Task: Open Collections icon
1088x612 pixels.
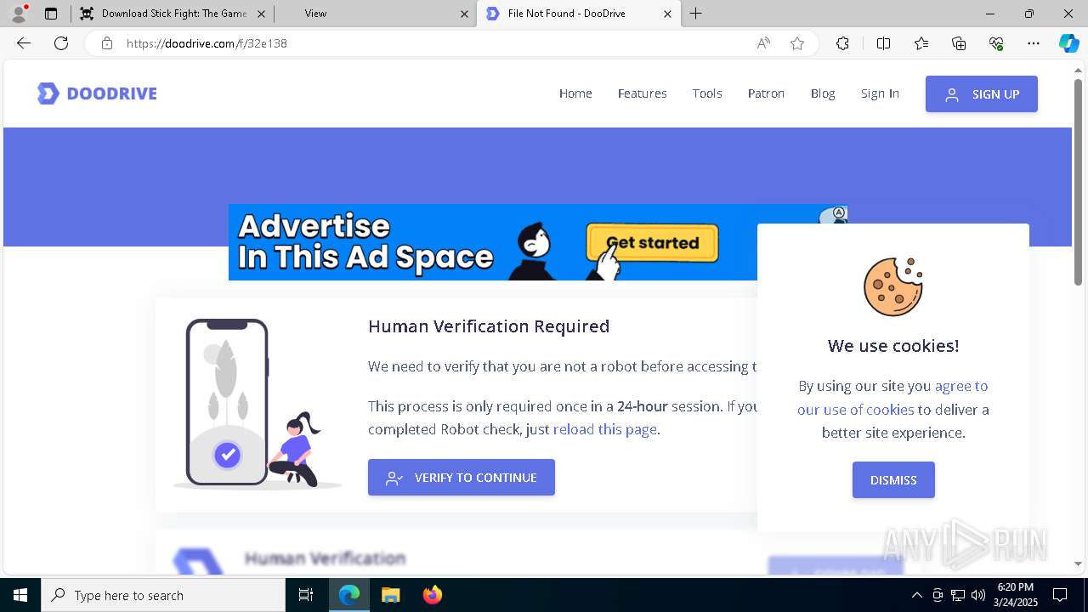Action: coord(959,43)
